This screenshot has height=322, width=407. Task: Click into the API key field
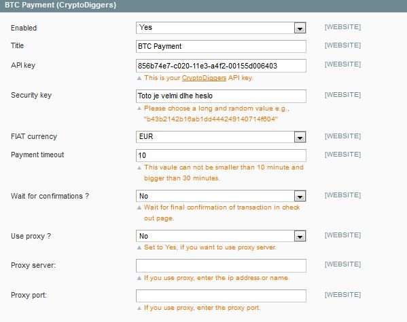pos(221,66)
